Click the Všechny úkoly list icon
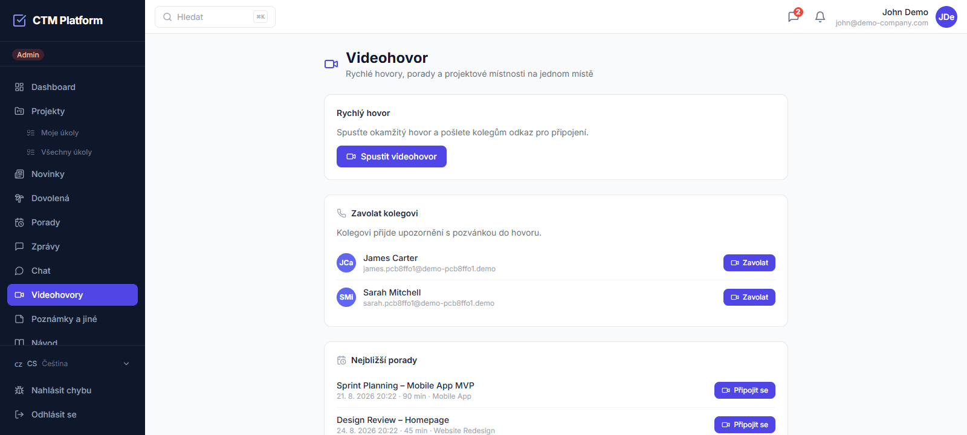Viewport: 967px width, 435px height. pos(31,152)
